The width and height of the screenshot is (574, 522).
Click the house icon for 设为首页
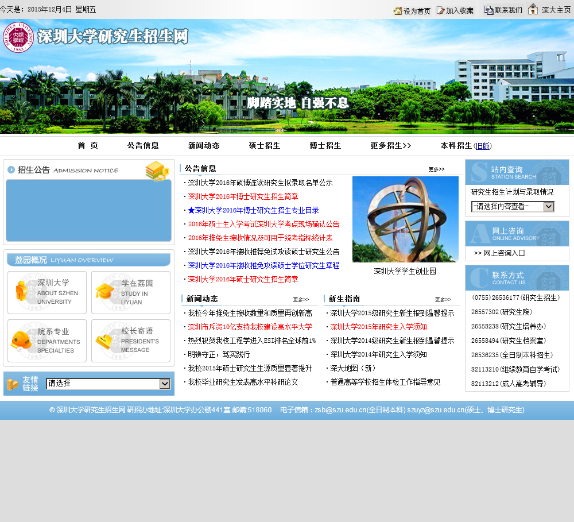click(398, 11)
